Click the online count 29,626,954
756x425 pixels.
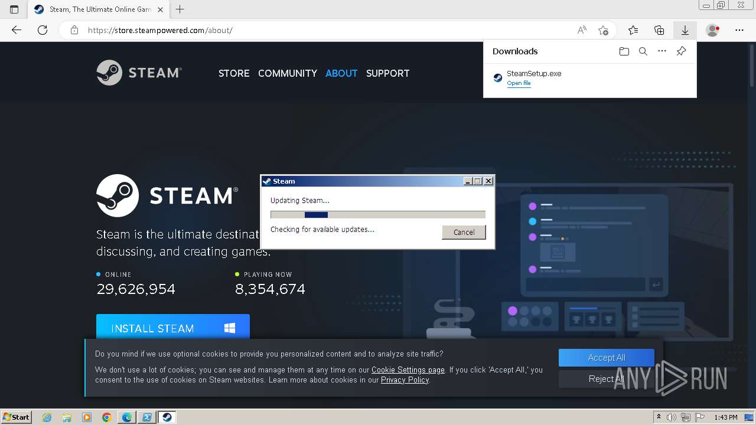(136, 289)
